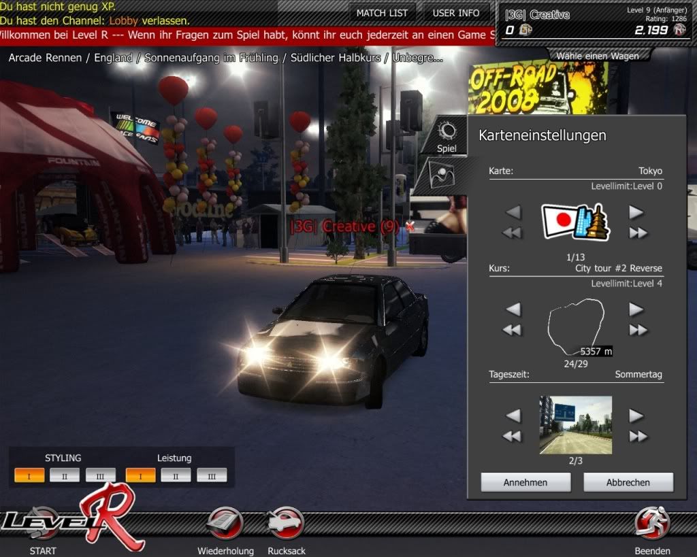Go to next Karte with right arrow
Image resolution: width=697 pixels, height=557 pixels.
[x=636, y=213]
